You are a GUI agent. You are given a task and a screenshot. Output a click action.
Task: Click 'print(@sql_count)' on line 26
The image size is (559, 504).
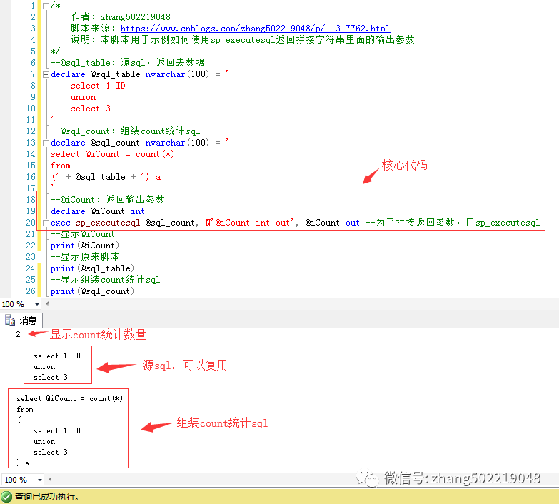point(92,291)
